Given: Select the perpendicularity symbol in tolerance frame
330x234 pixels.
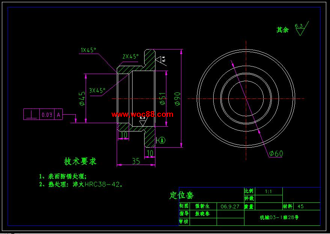Looking at the screenshot, I should coord(32,115).
